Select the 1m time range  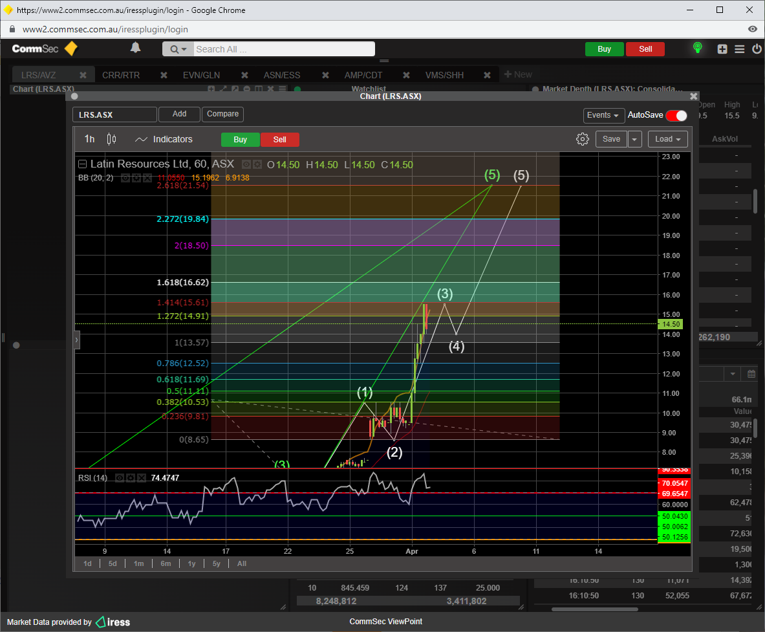click(139, 563)
